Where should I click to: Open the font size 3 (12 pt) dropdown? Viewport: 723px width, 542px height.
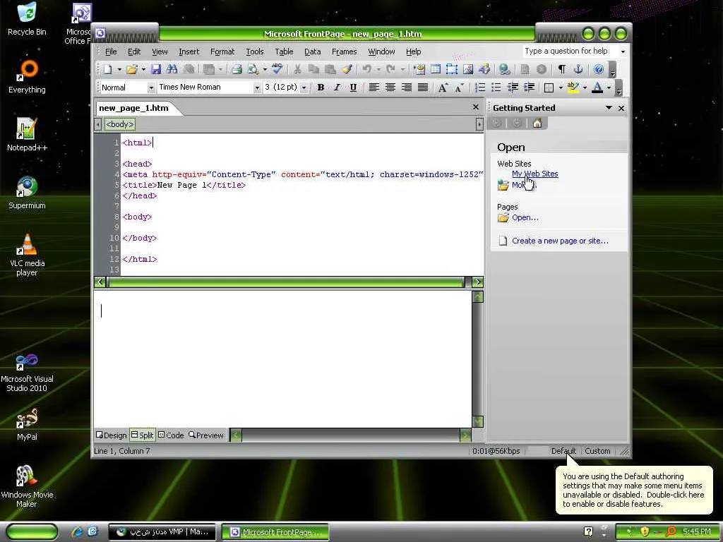[x=304, y=88]
